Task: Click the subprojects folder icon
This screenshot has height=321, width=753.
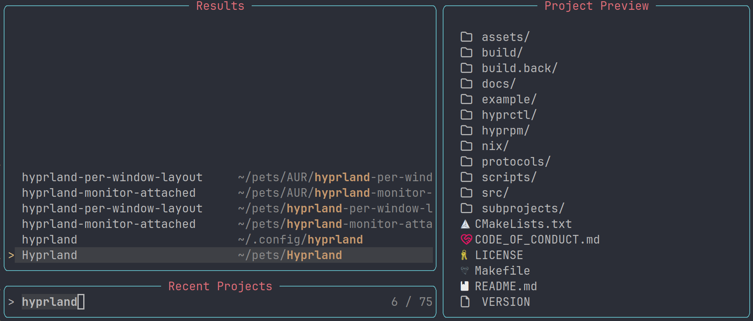Action: 466,208
